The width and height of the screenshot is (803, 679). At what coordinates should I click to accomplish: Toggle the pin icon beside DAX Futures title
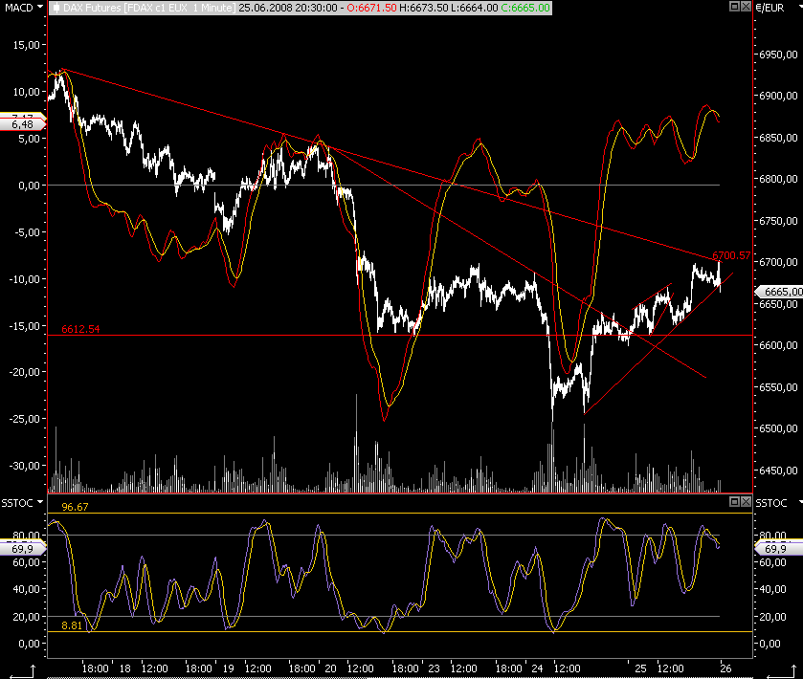(56, 8)
